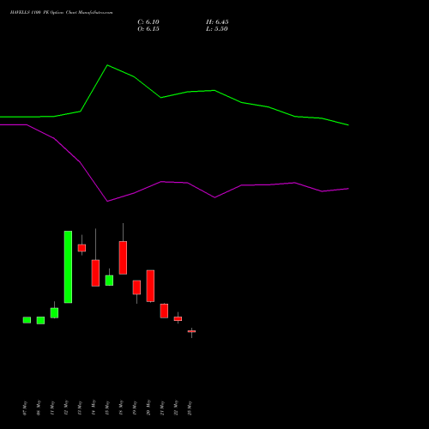This screenshot has width=429, height=429.
Task: Click the red 20 May candlestick
Action: (x=150, y=286)
